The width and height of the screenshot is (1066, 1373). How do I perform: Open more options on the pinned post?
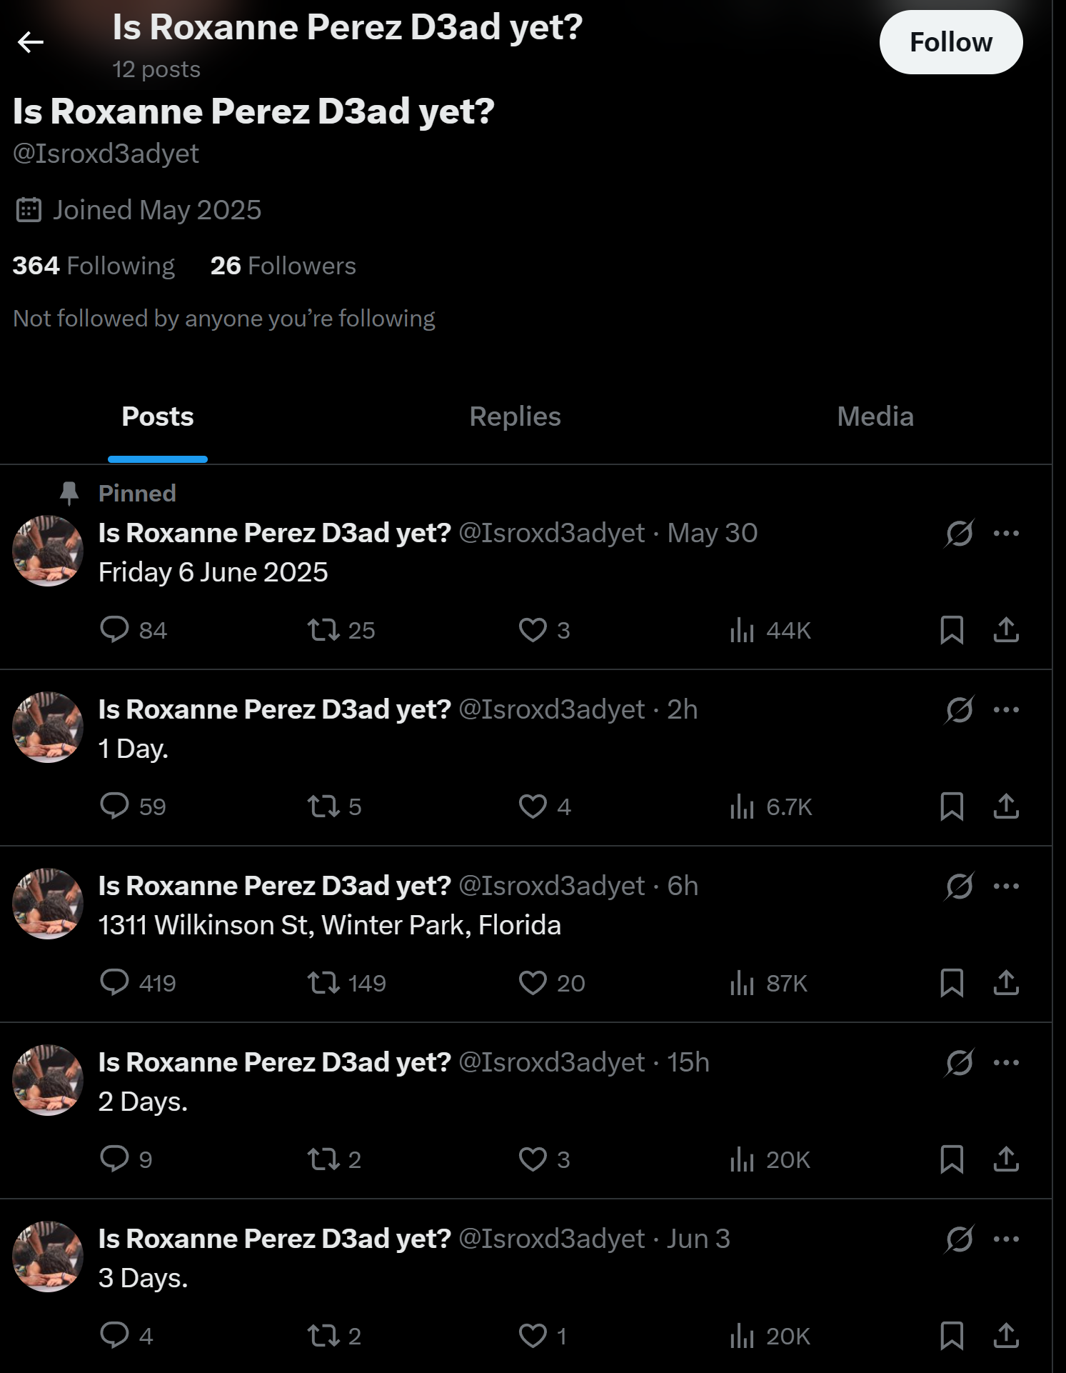[1006, 534]
